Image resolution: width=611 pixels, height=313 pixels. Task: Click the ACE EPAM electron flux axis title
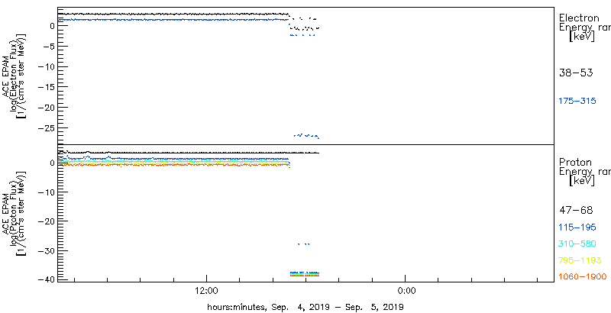pyautogui.click(x=16, y=76)
